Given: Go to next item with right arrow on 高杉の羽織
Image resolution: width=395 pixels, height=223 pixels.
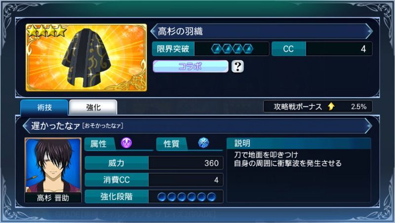Looking at the screenshot, I should (x=368, y=31).
